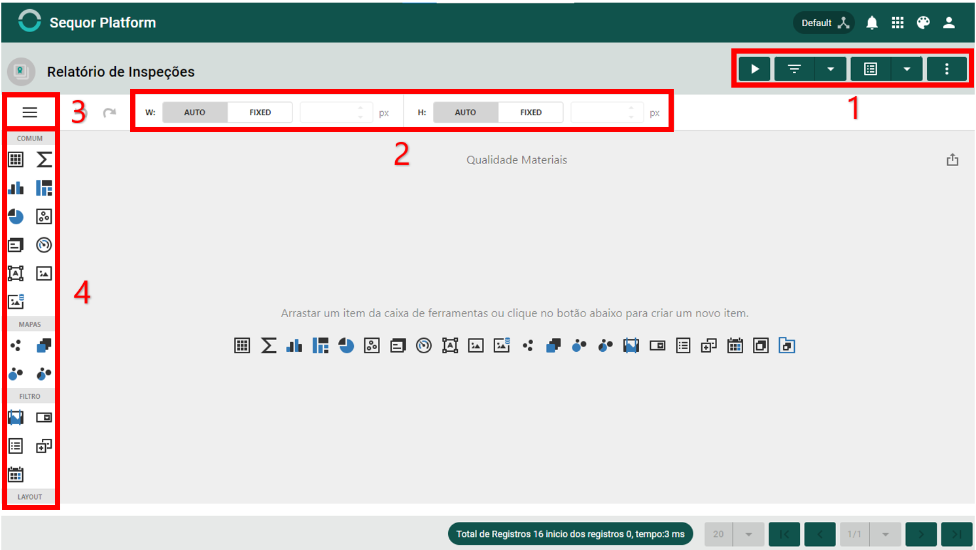The width and height of the screenshot is (976, 550).
Task: Add a Range Filter from the FILTRO toolbox
Action: tap(16, 417)
